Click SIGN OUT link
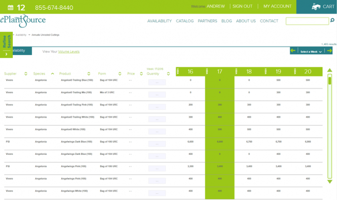 pos(242,6)
